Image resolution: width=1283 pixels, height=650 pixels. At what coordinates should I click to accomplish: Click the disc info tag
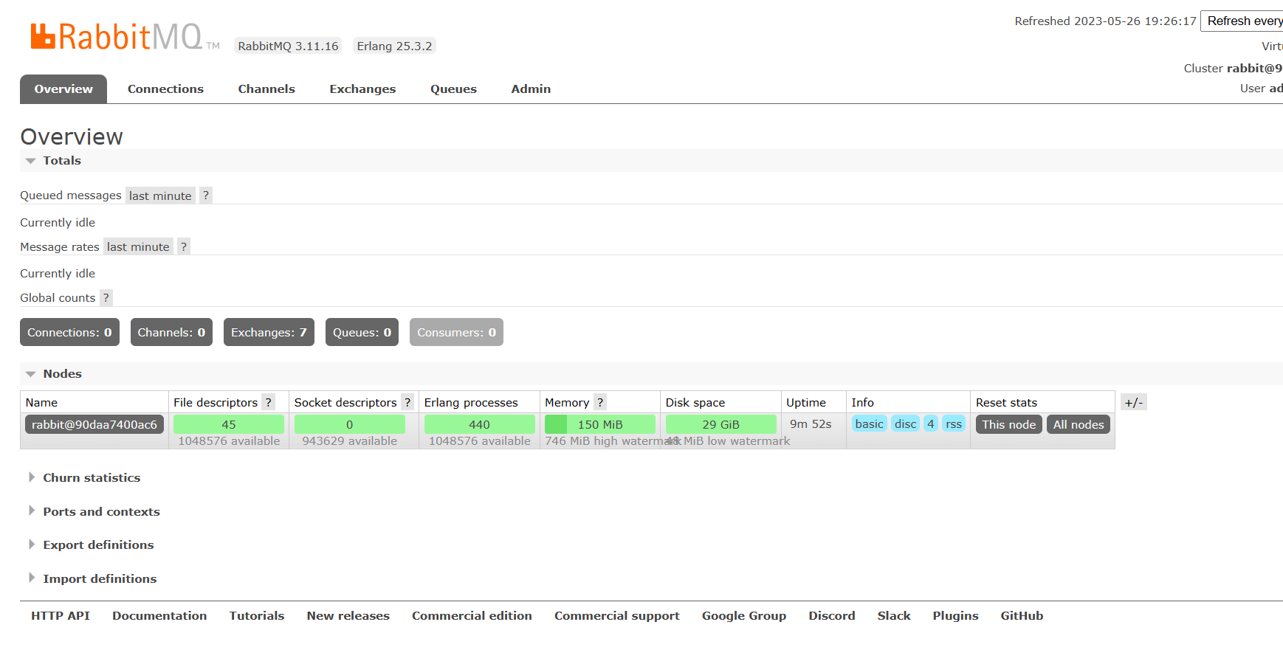click(905, 423)
